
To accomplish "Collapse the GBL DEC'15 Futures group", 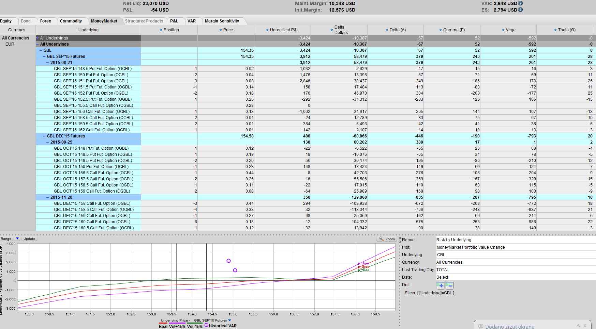I will (44, 136).
